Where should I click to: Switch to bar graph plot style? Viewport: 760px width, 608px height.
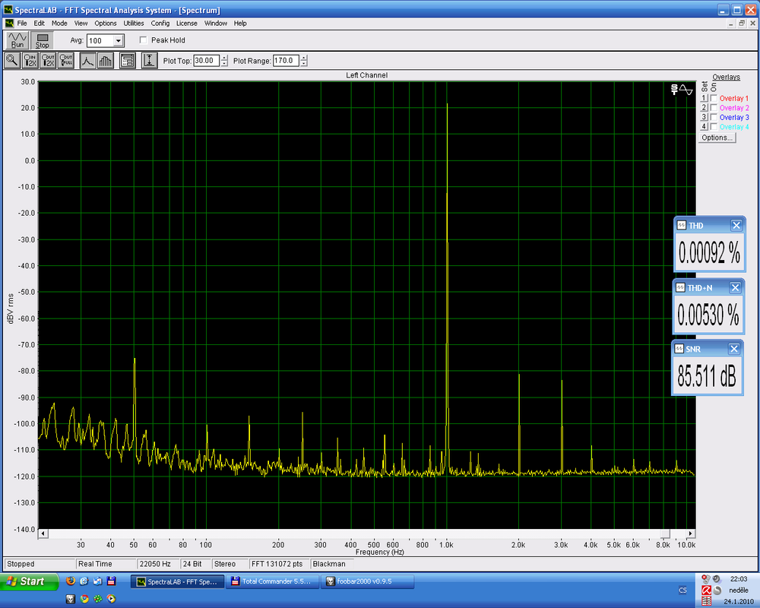[106, 61]
